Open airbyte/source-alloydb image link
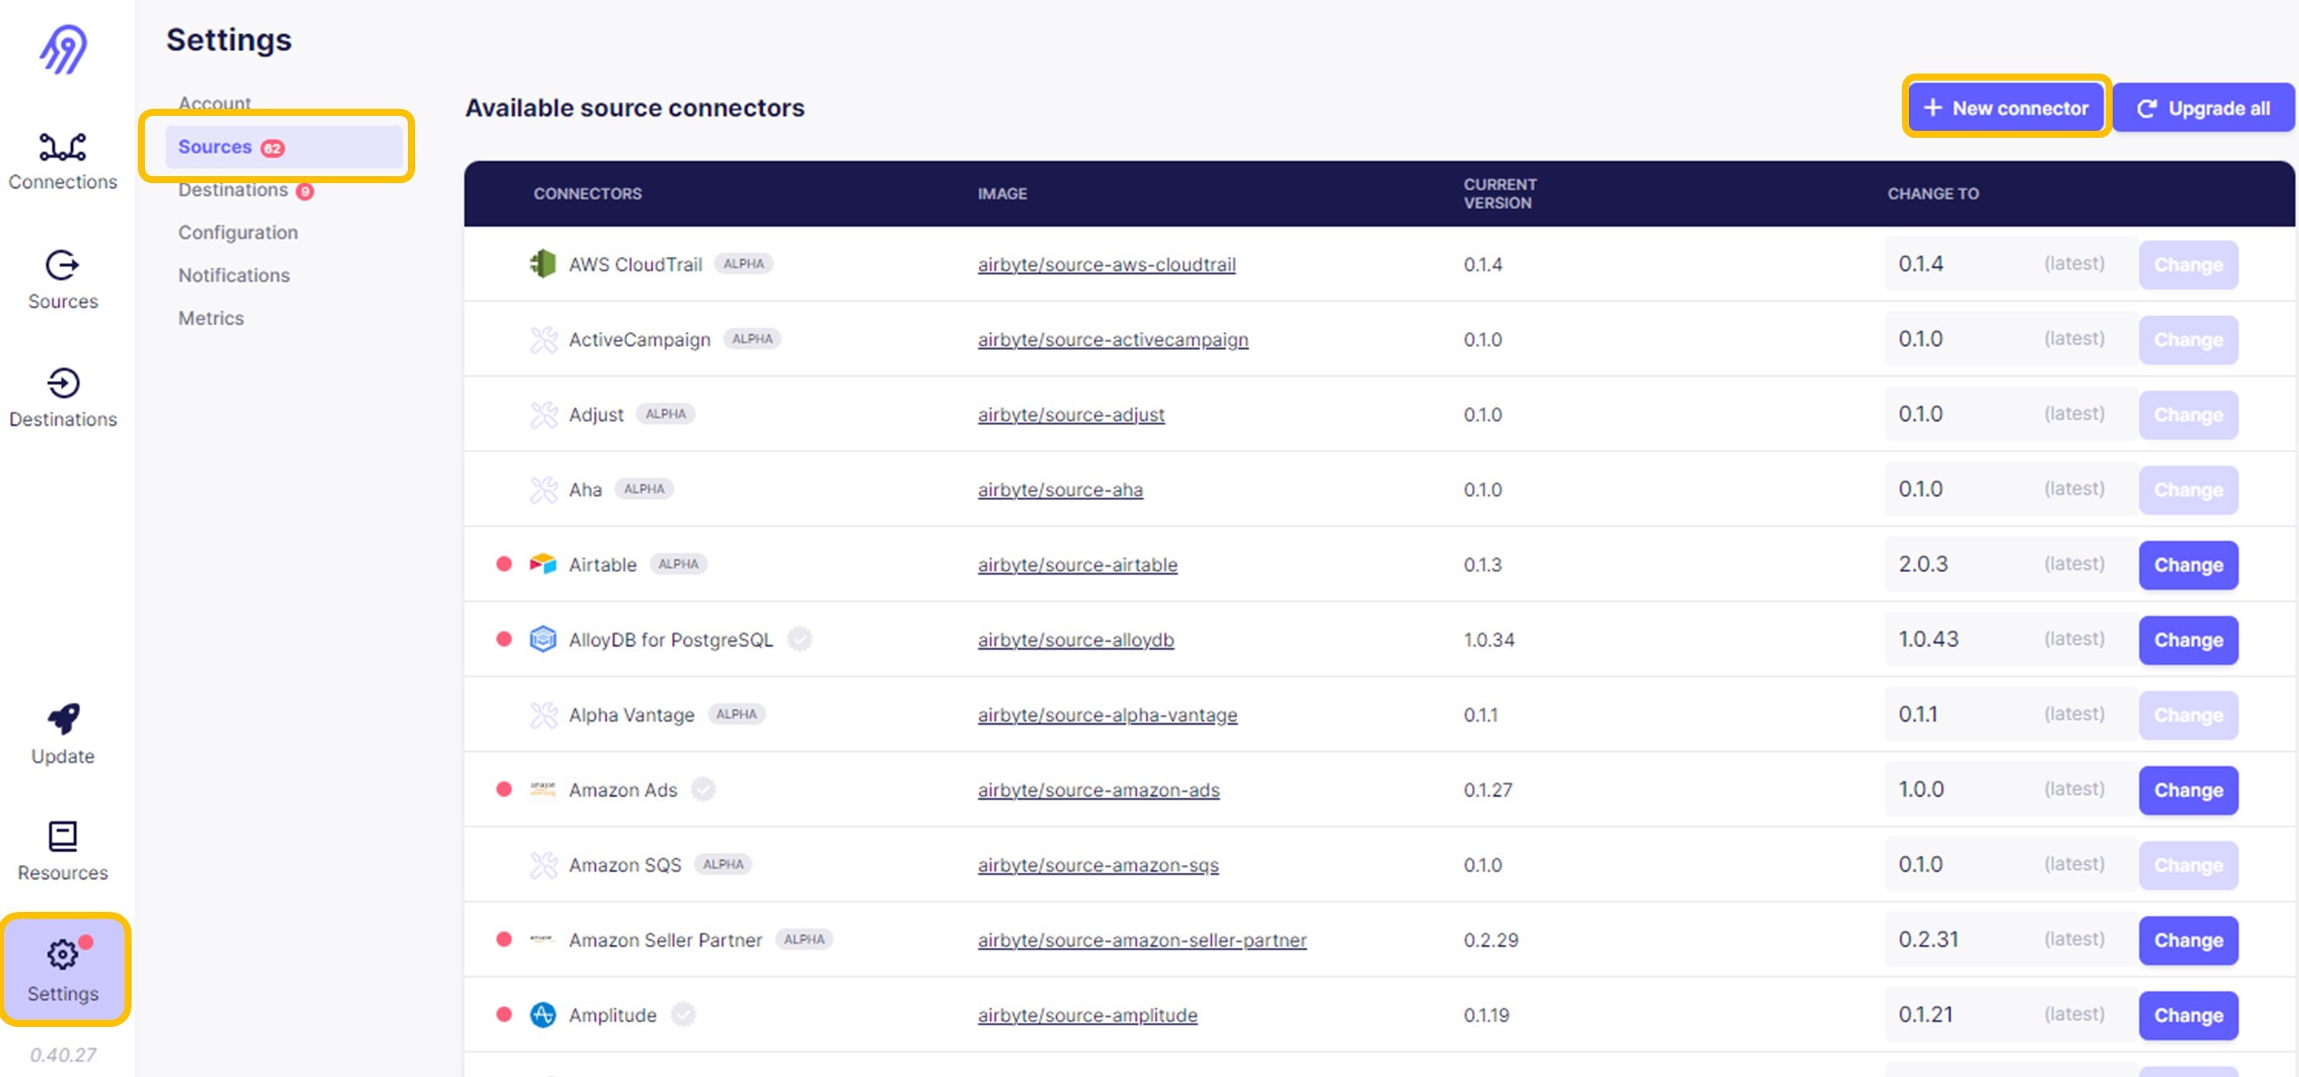 [x=1075, y=639]
